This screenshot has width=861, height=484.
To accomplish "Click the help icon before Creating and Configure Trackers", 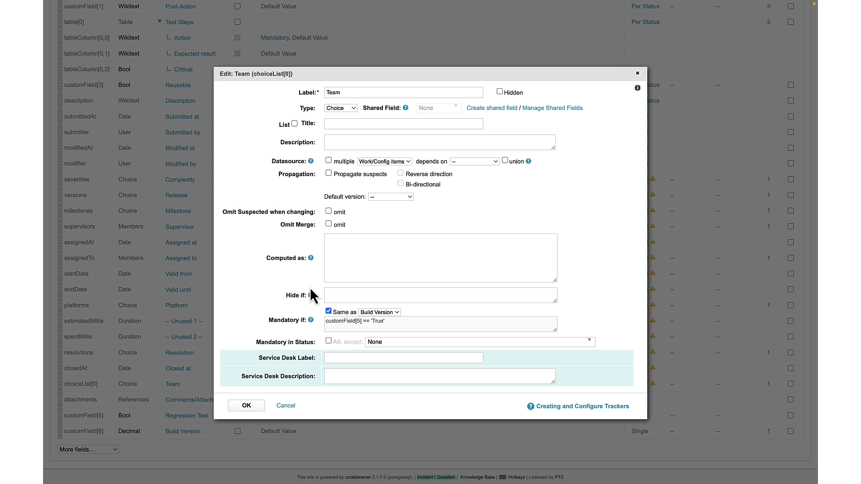I will (x=530, y=406).
